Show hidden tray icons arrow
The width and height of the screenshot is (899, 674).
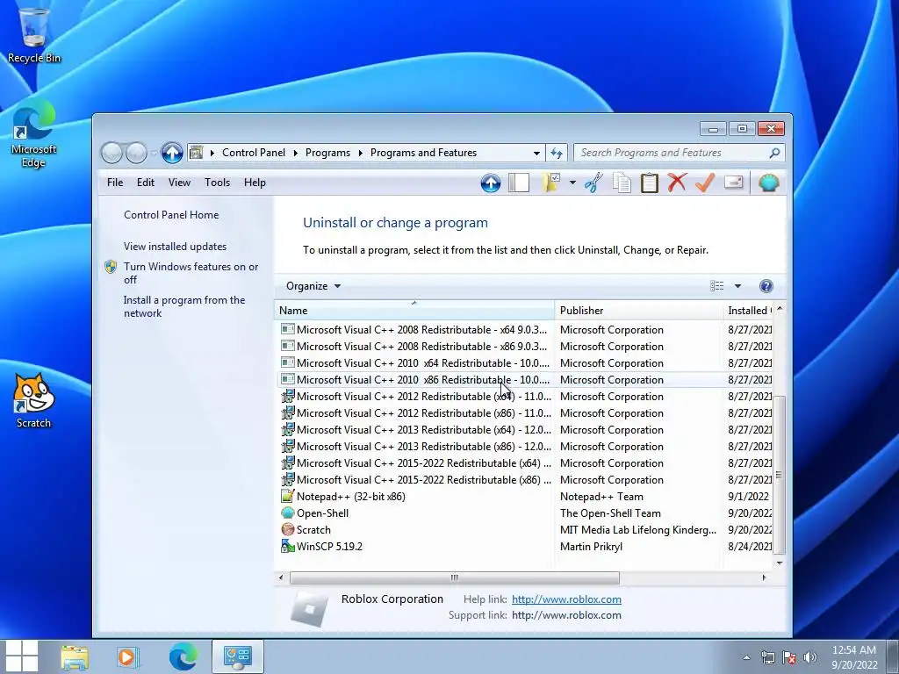[x=746, y=657]
